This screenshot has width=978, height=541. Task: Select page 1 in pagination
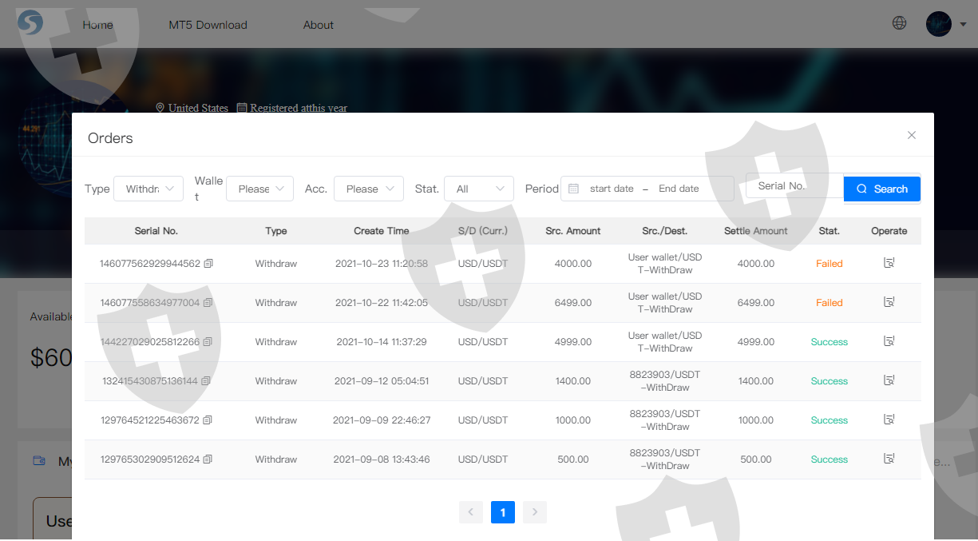click(x=502, y=512)
